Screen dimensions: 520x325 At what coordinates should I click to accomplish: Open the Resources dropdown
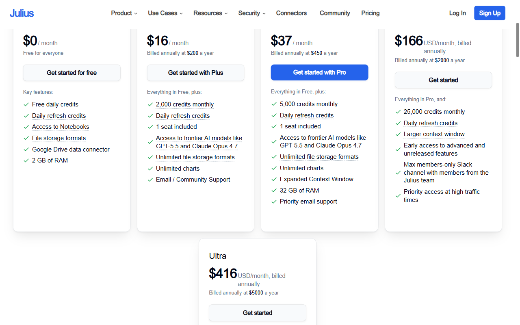click(x=210, y=13)
